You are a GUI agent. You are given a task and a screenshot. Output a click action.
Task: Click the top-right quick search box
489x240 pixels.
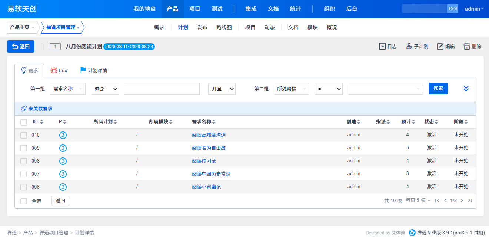tap(425, 9)
